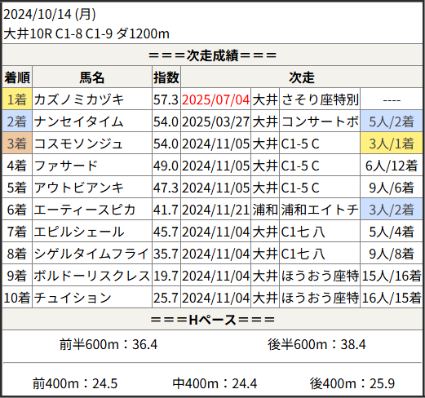This screenshot has width=425, height=398.
Task: Click the yellow 3人/1着 result cell
Action: pyautogui.click(x=392, y=144)
